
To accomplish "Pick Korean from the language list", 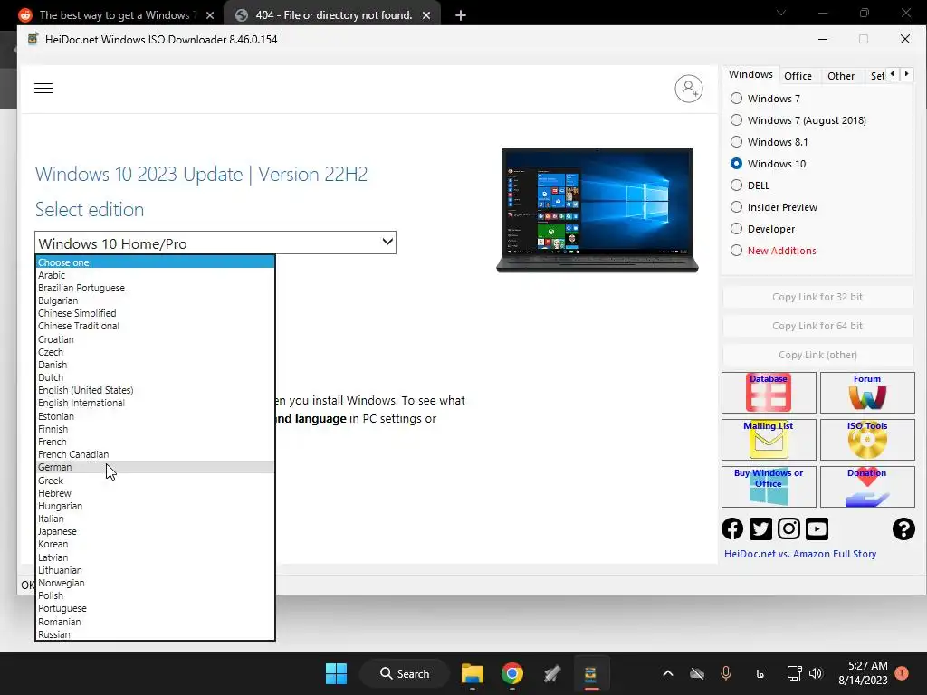I will pyautogui.click(x=155, y=544).
